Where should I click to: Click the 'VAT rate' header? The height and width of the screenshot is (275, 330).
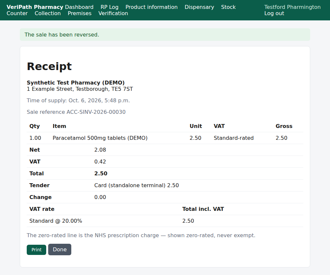[x=42, y=209]
